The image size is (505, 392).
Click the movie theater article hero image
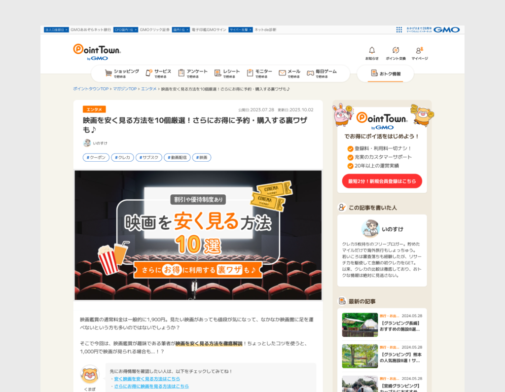(198, 235)
